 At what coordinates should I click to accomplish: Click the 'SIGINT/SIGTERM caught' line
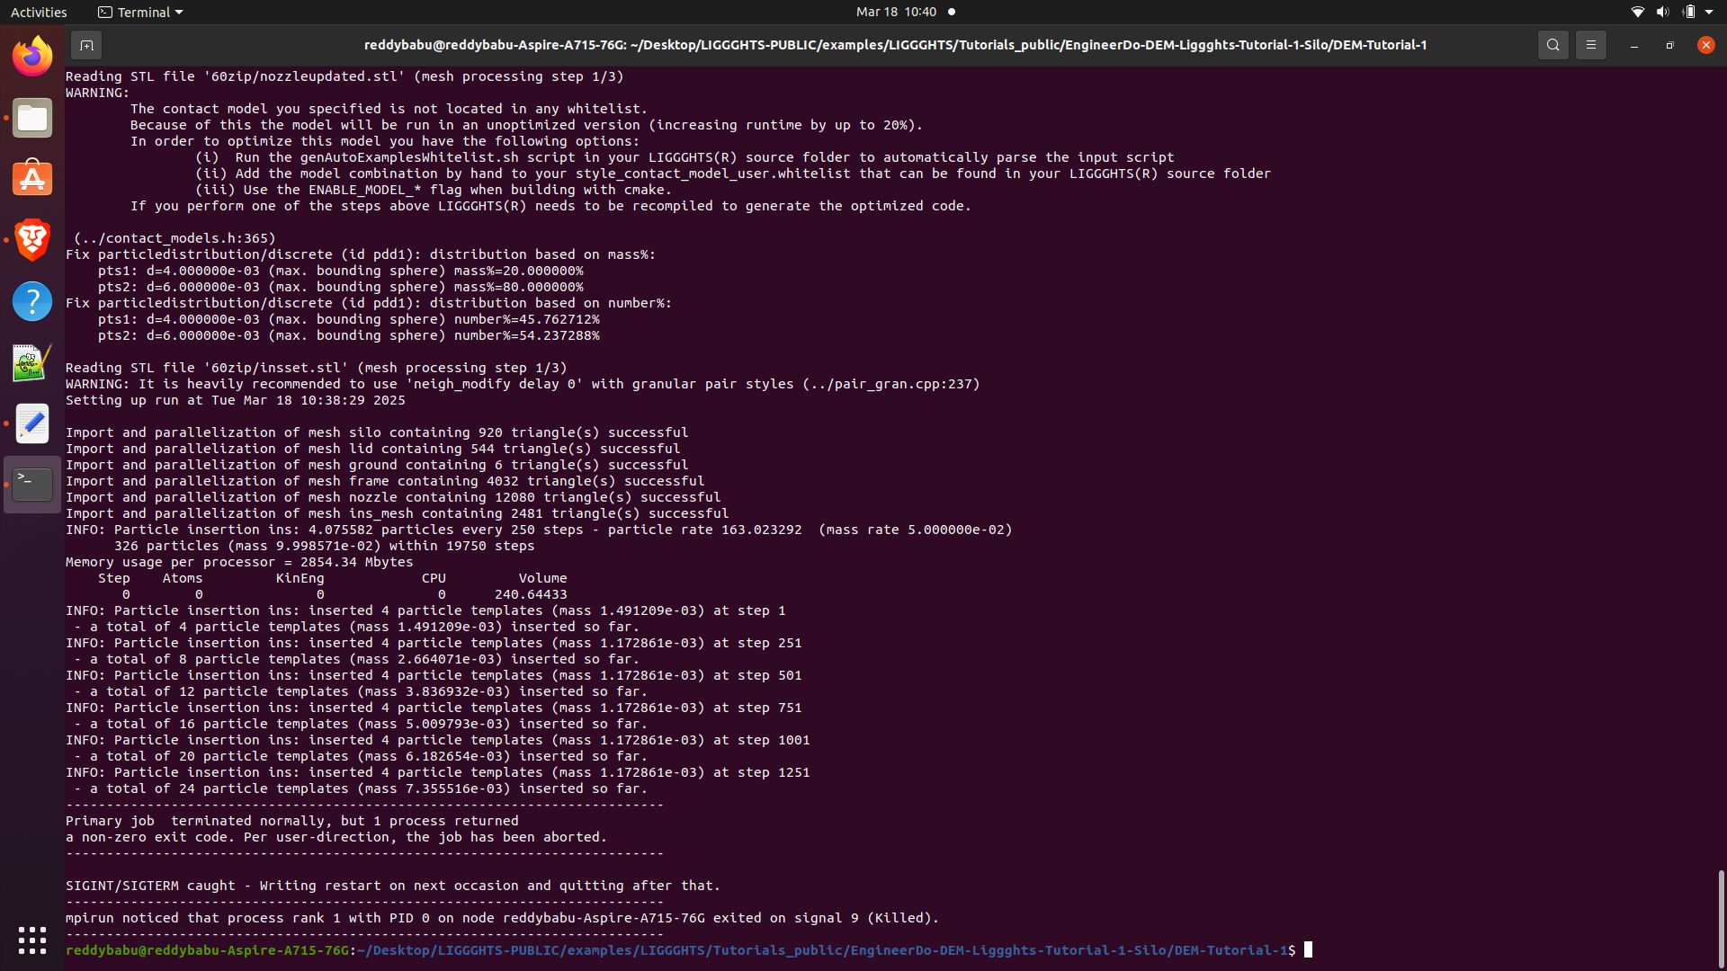click(393, 886)
